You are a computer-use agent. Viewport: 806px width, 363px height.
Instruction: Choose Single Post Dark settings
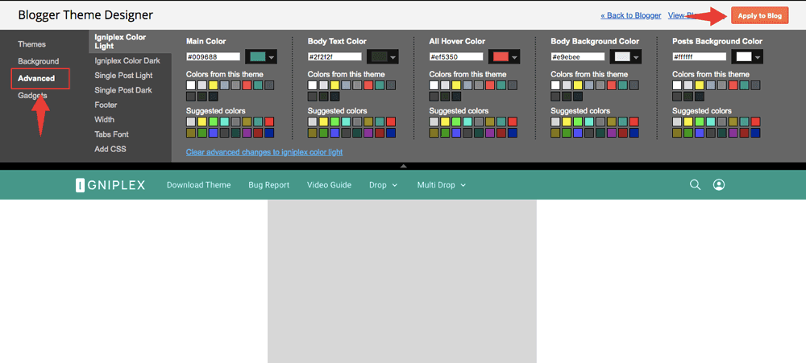pyautogui.click(x=123, y=90)
